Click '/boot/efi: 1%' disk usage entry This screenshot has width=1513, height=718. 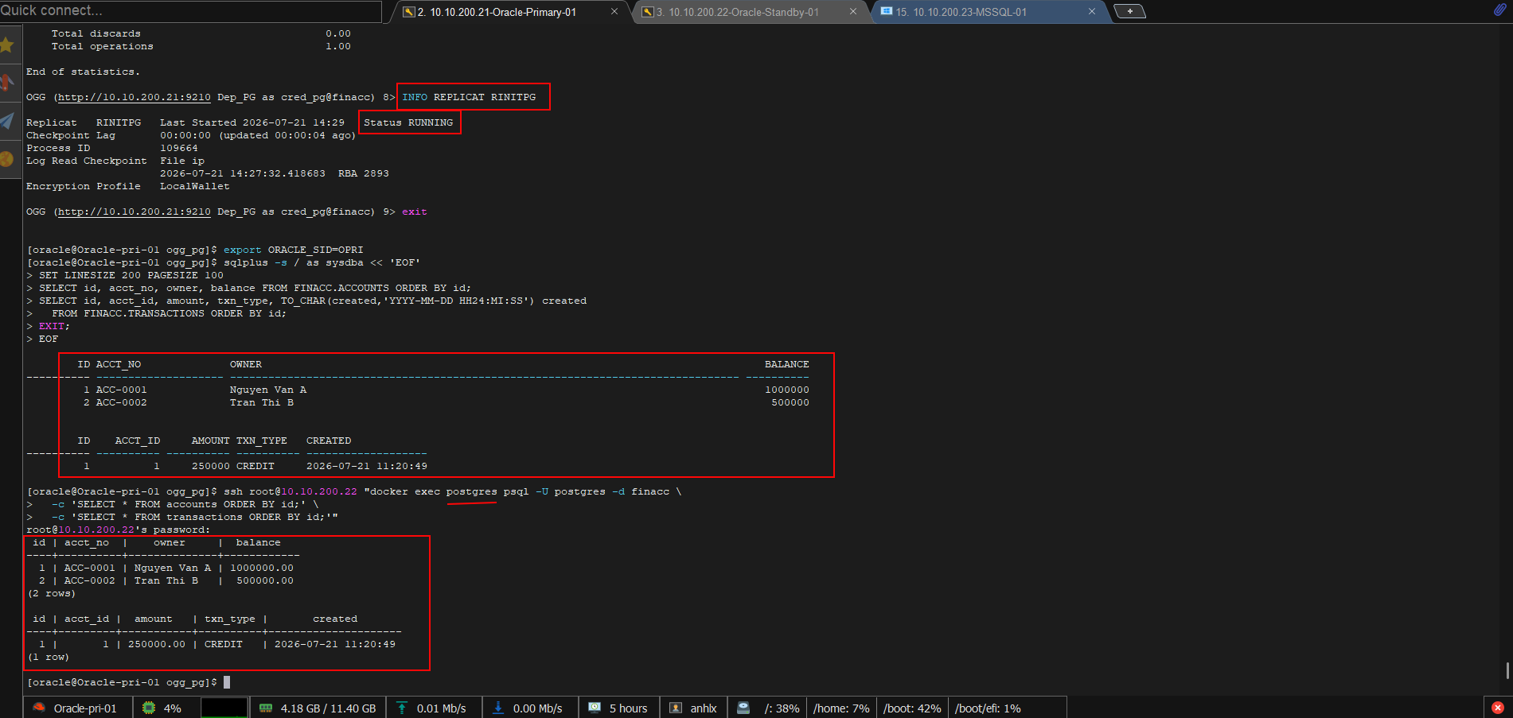[x=988, y=708]
